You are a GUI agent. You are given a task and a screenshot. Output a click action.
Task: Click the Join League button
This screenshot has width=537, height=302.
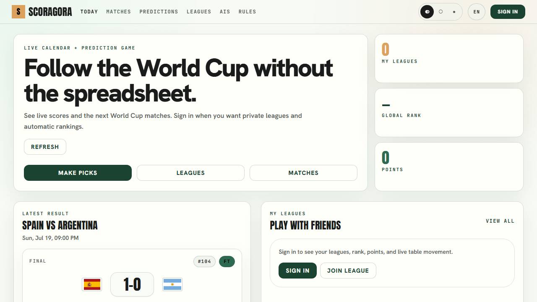tap(348, 271)
